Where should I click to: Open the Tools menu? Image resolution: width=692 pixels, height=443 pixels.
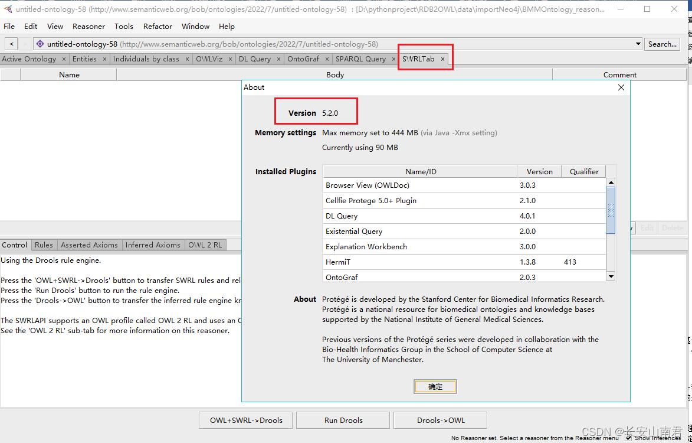pos(123,27)
